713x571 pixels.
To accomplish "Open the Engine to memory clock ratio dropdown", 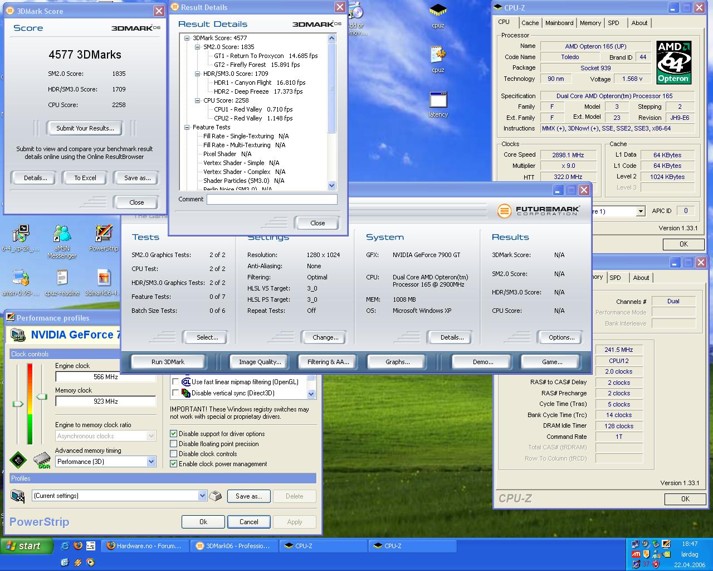I will [151, 436].
